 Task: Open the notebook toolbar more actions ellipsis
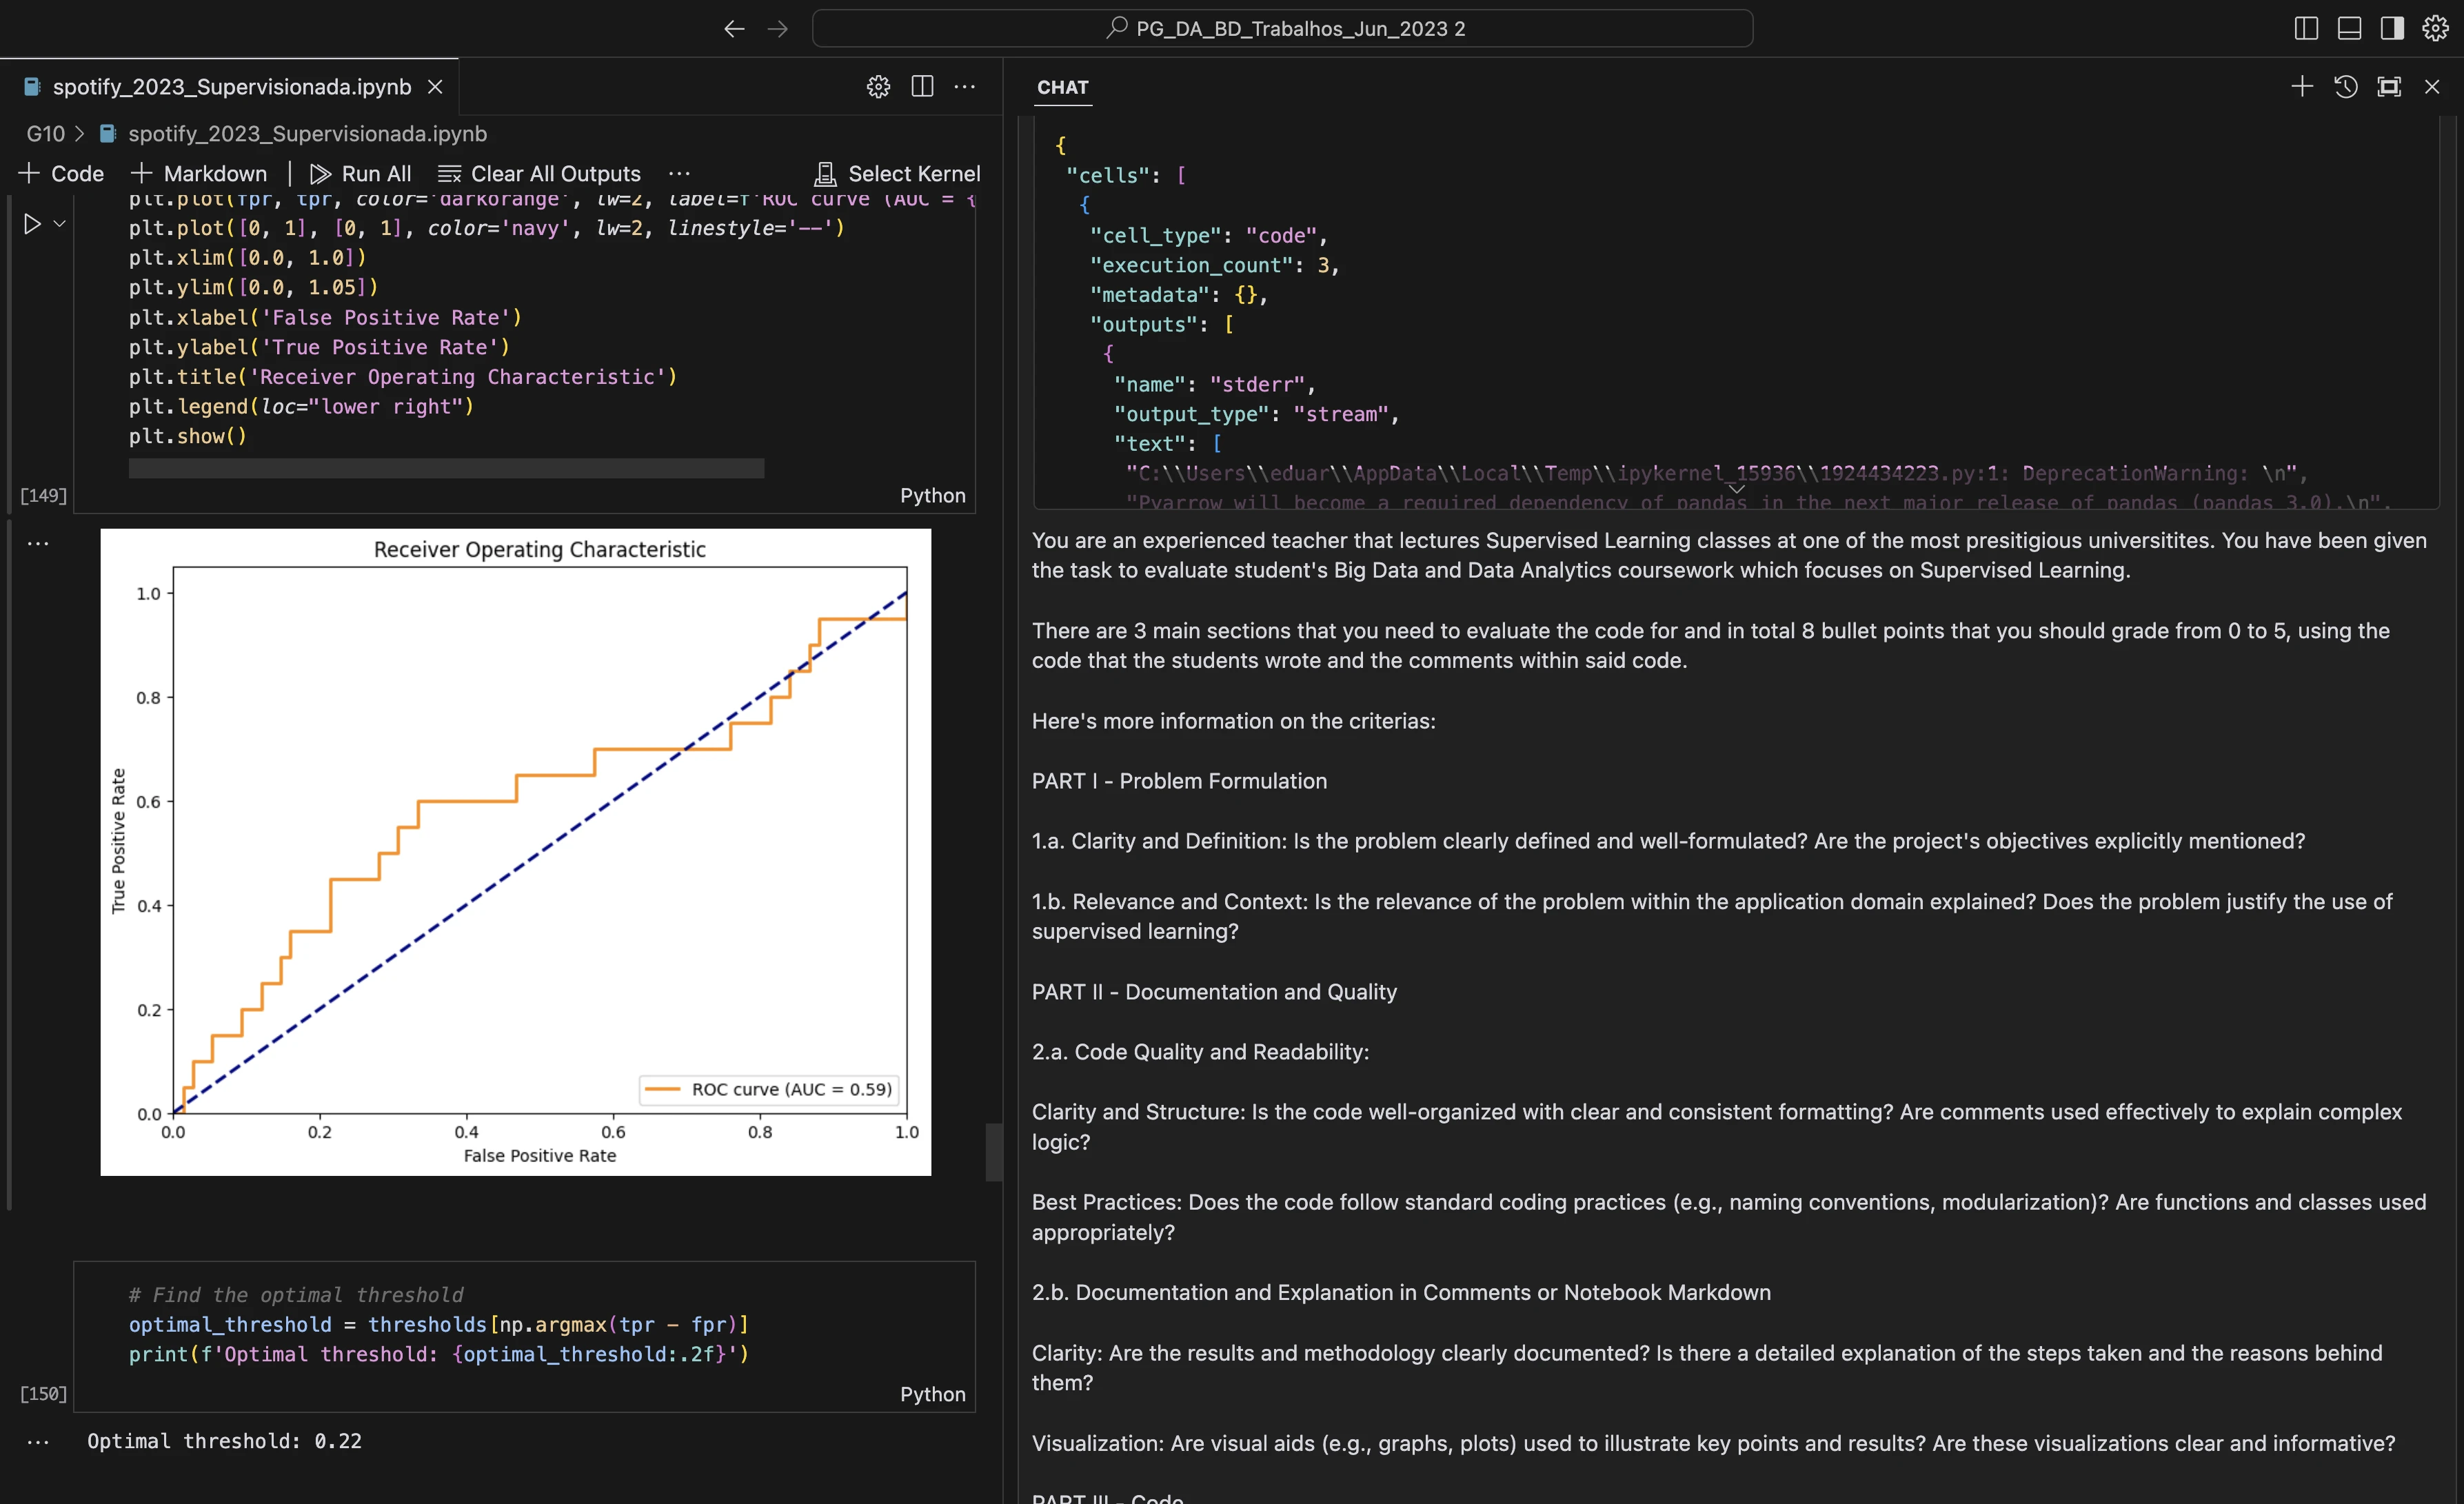679,174
